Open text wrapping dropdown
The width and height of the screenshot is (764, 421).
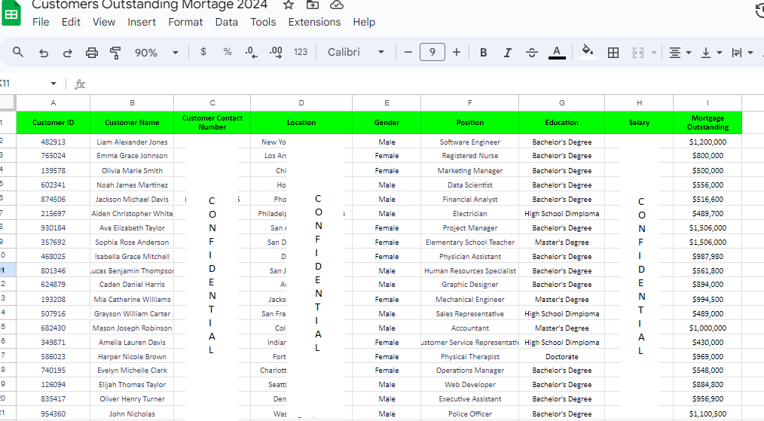pos(742,53)
